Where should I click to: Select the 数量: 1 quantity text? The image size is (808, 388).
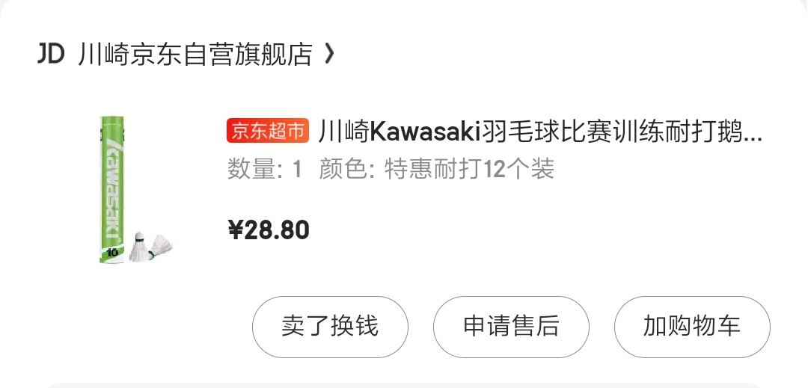tap(264, 169)
